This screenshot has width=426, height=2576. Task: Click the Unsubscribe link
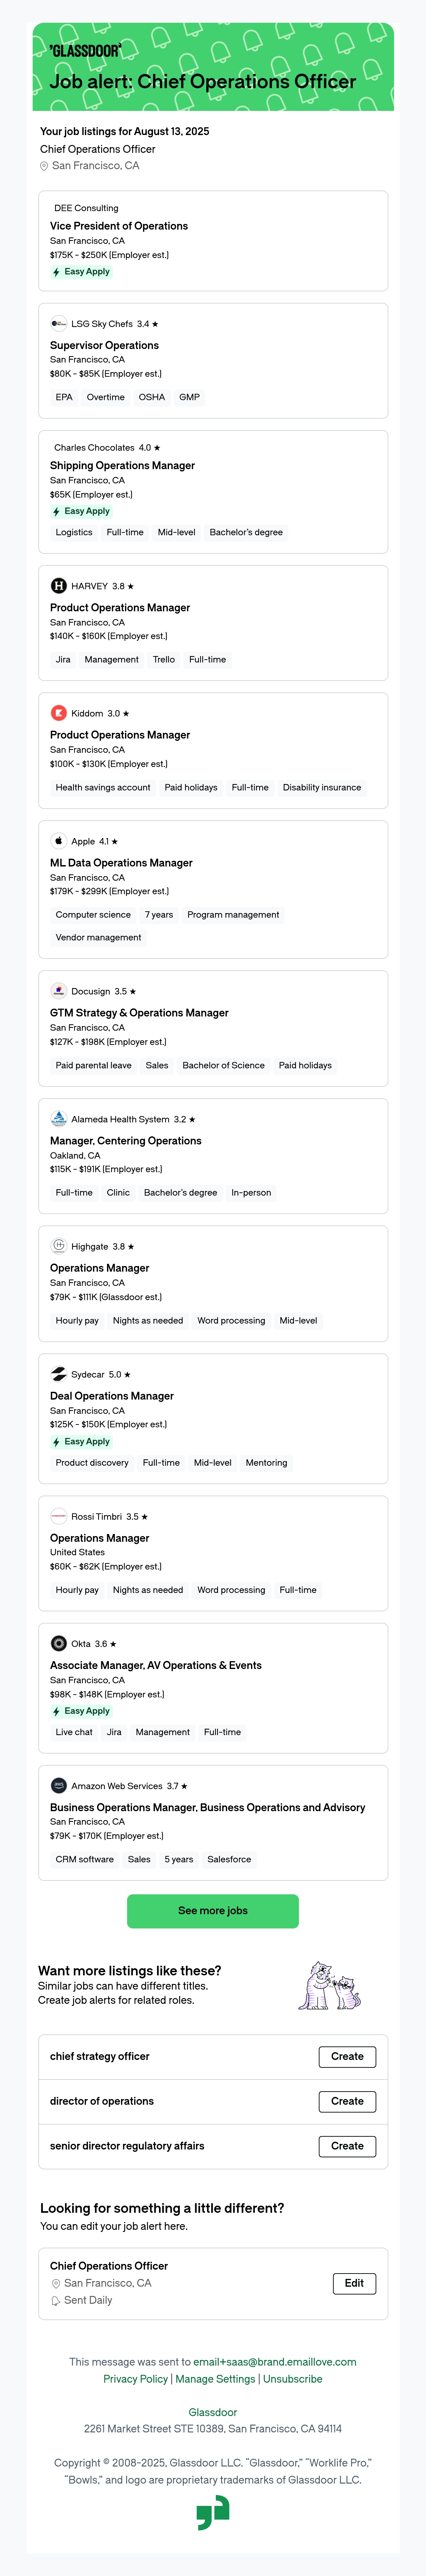[293, 2379]
